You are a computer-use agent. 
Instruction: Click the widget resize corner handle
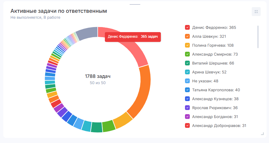262,134
